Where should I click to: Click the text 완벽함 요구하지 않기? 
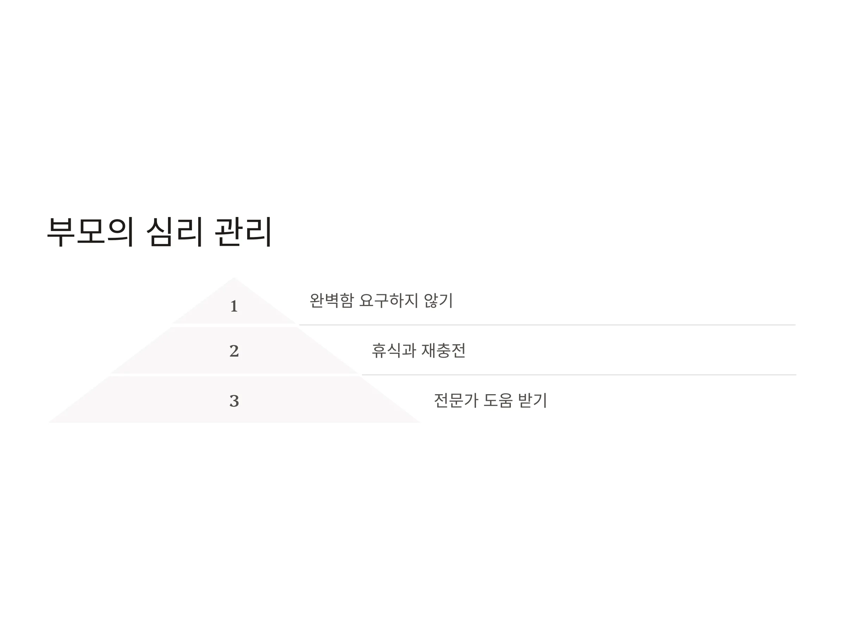381,300
